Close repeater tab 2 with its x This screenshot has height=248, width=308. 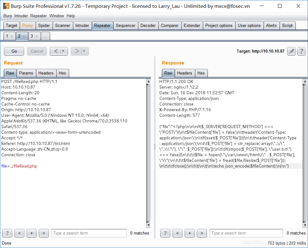pyautogui.click(x=24, y=36)
